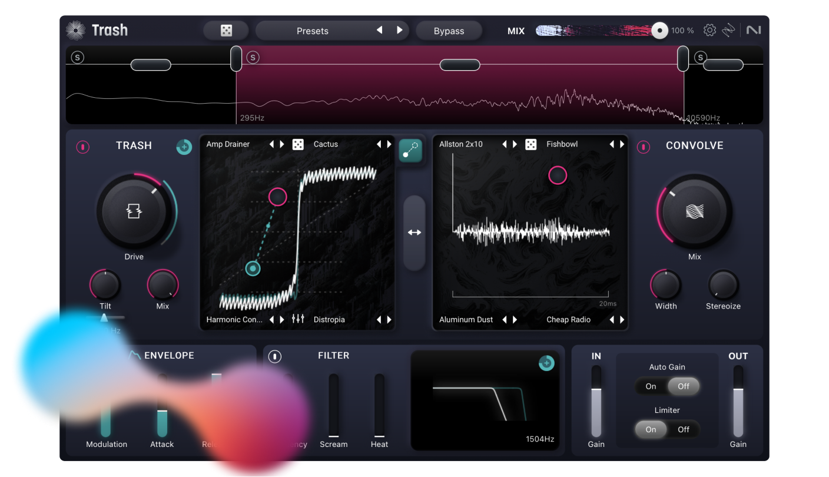Click next arrow next to Allston 2x10
Image resolution: width=829 pixels, height=477 pixels.
[x=515, y=144]
